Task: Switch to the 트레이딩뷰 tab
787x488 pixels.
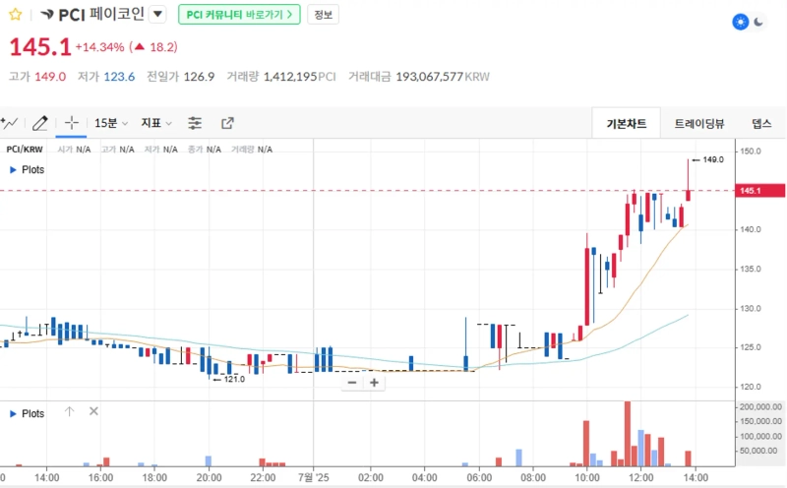Action: coord(698,123)
